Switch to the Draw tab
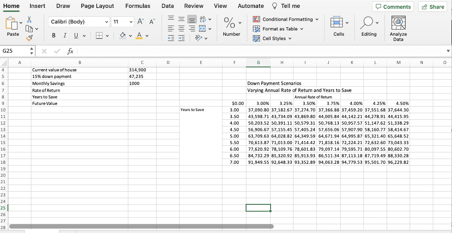452x233 pixels. pos(63,6)
